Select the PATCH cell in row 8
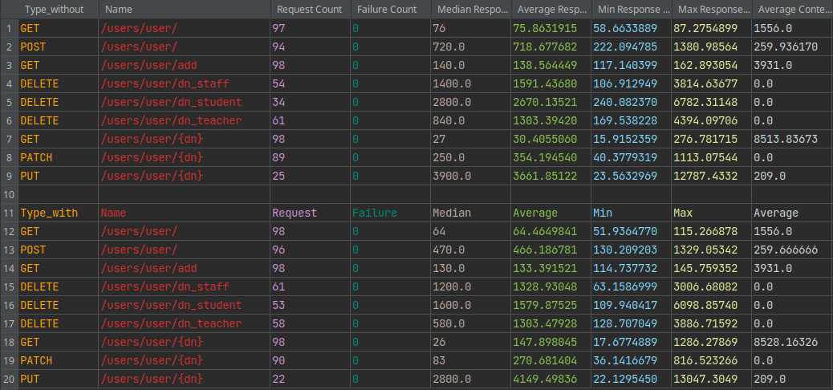 tap(36, 157)
